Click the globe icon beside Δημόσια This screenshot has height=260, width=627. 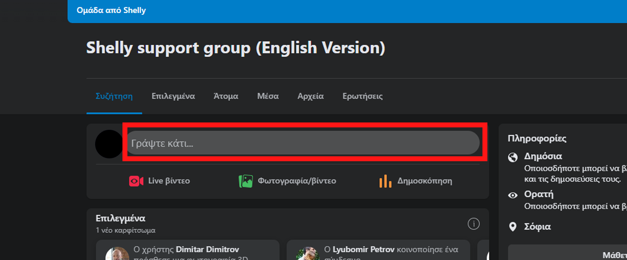[513, 157]
